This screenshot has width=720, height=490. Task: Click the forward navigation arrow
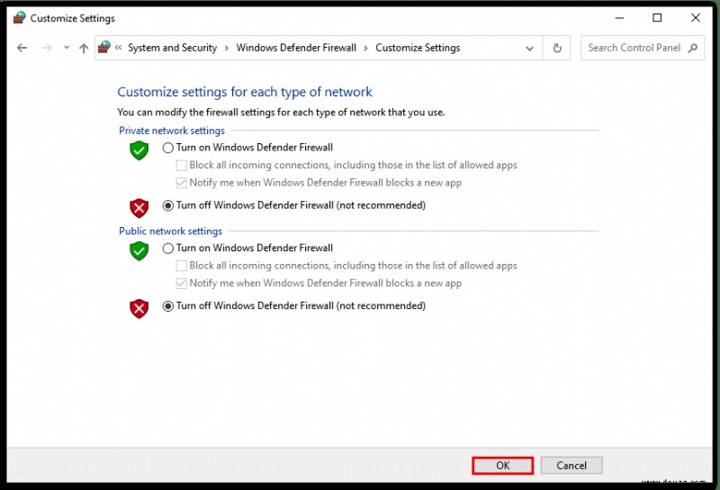point(47,48)
